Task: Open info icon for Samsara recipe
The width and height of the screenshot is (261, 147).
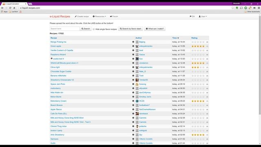Action: [x=133, y=139]
